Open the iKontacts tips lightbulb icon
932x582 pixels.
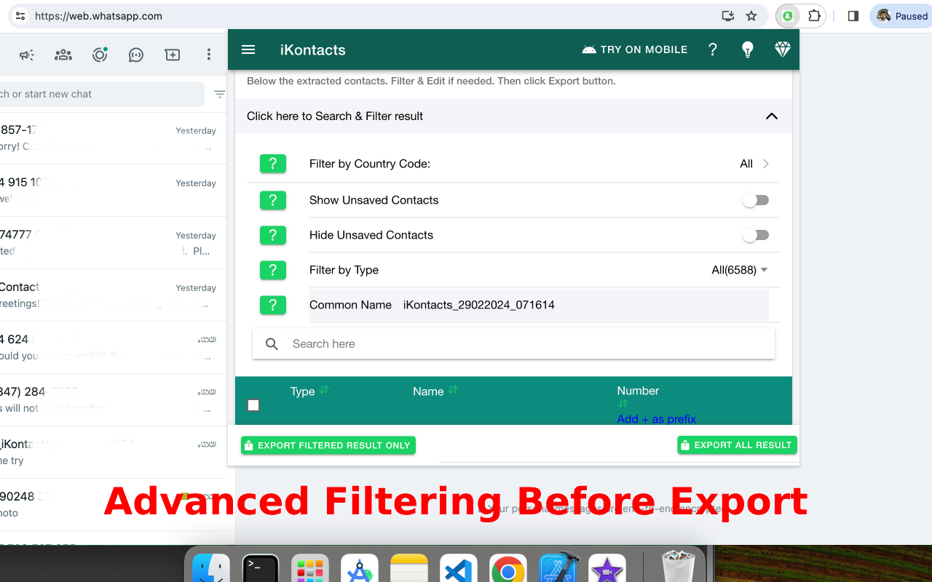[x=747, y=49]
